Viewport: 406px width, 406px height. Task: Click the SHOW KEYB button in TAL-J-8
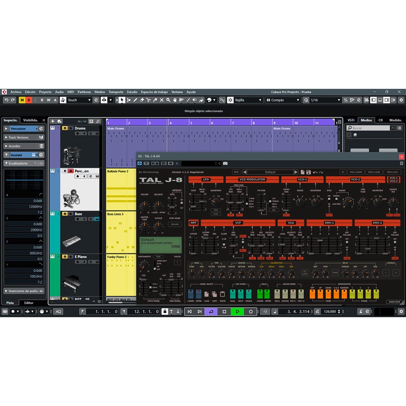(395, 302)
